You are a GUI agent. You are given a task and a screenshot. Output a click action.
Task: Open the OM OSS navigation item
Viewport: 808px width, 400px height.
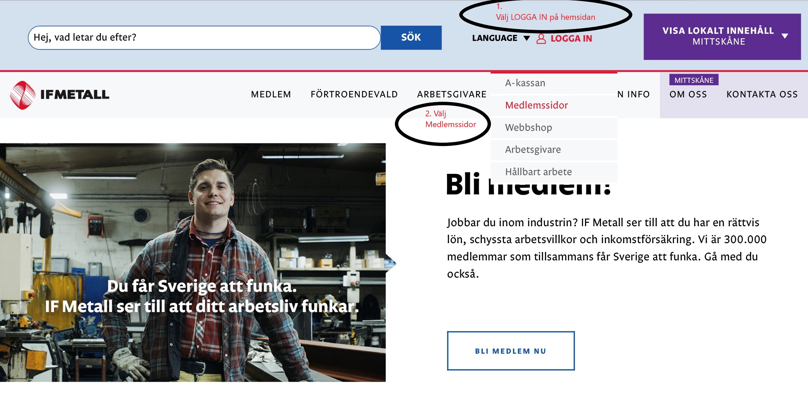688,94
